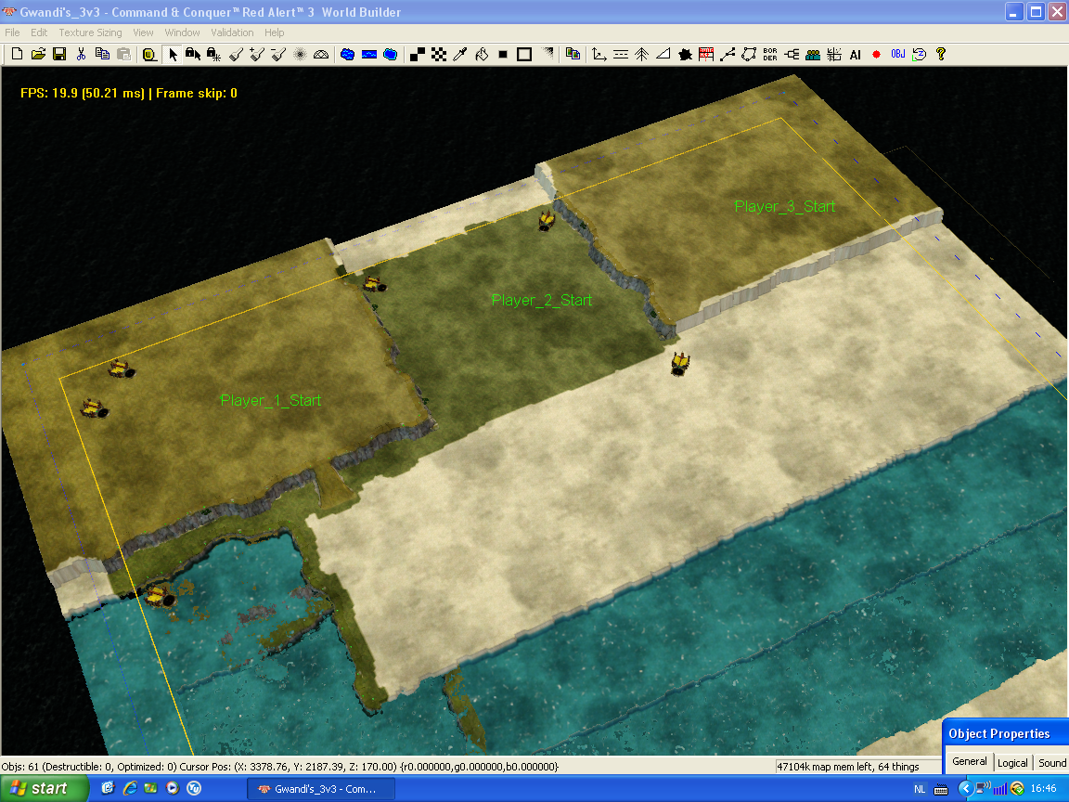Select the waypoint path tool
1069x802 pixels.
point(728,54)
